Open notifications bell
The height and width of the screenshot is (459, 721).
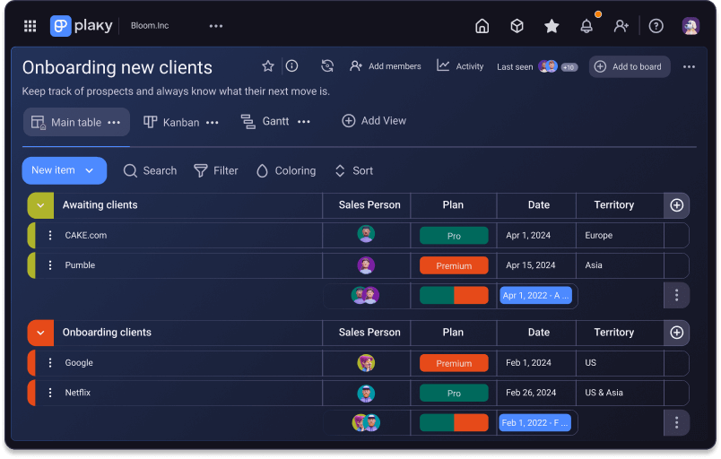click(x=586, y=26)
